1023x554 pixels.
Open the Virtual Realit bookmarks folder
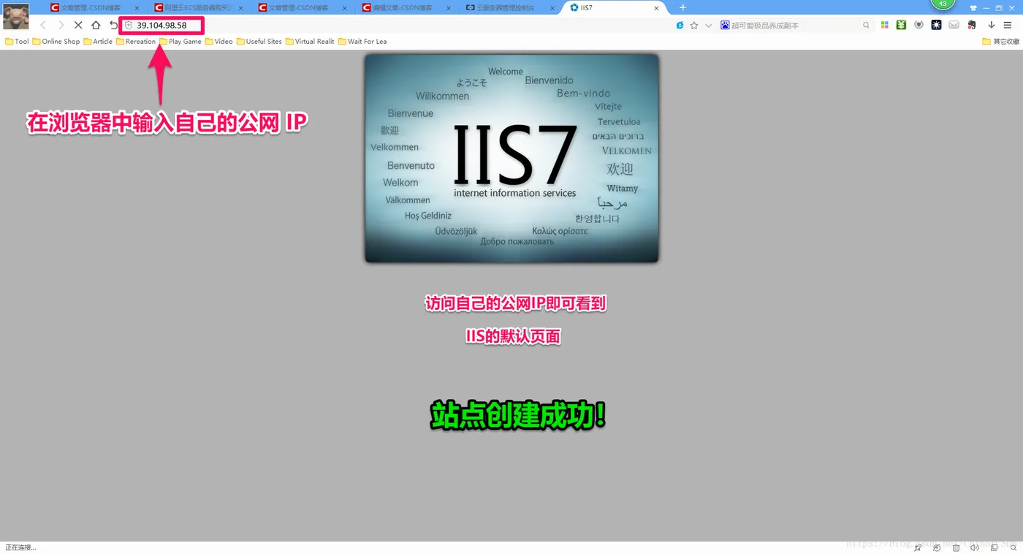pyautogui.click(x=310, y=42)
